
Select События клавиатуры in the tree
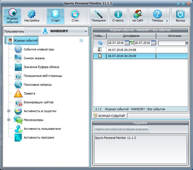(39, 49)
